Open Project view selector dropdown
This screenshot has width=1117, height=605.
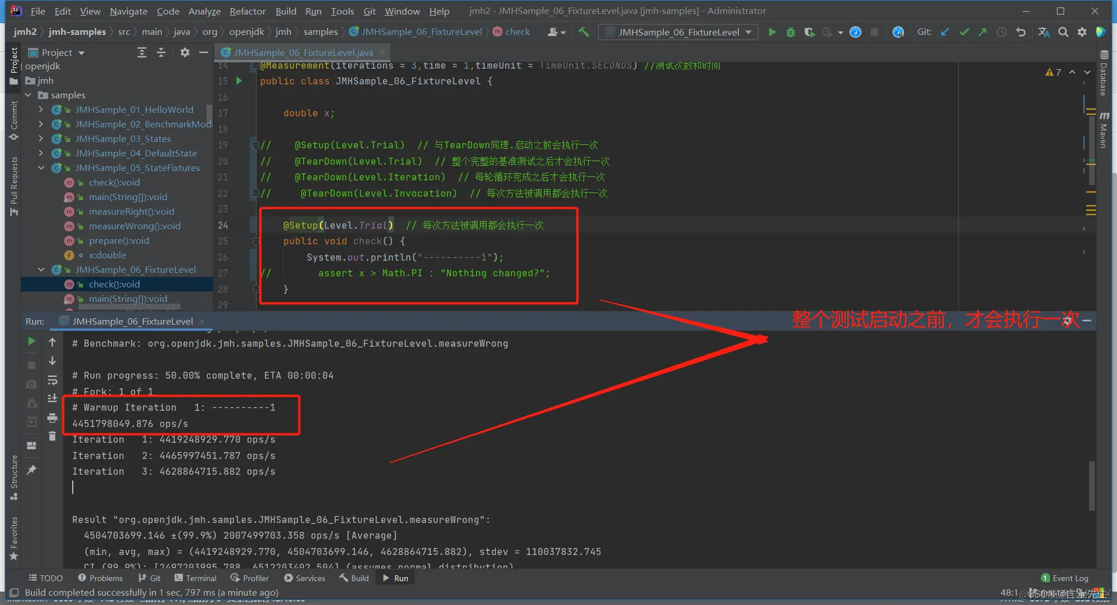point(57,52)
